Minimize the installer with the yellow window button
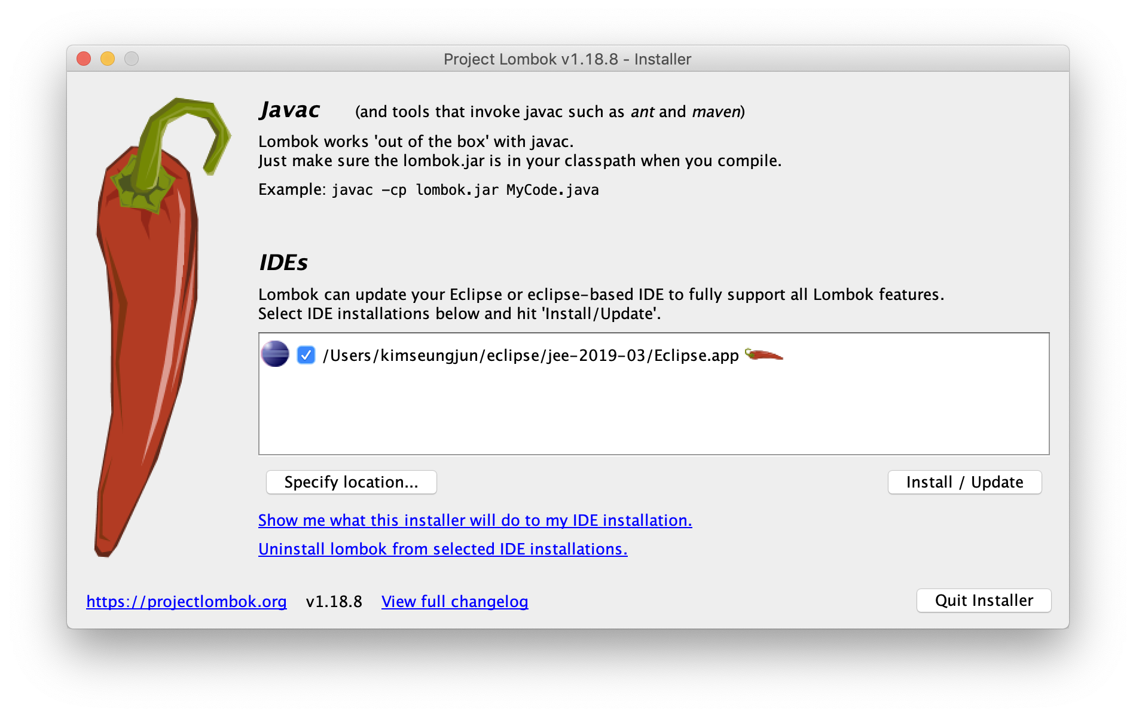The height and width of the screenshot is (717, 1136). point(108,59)
